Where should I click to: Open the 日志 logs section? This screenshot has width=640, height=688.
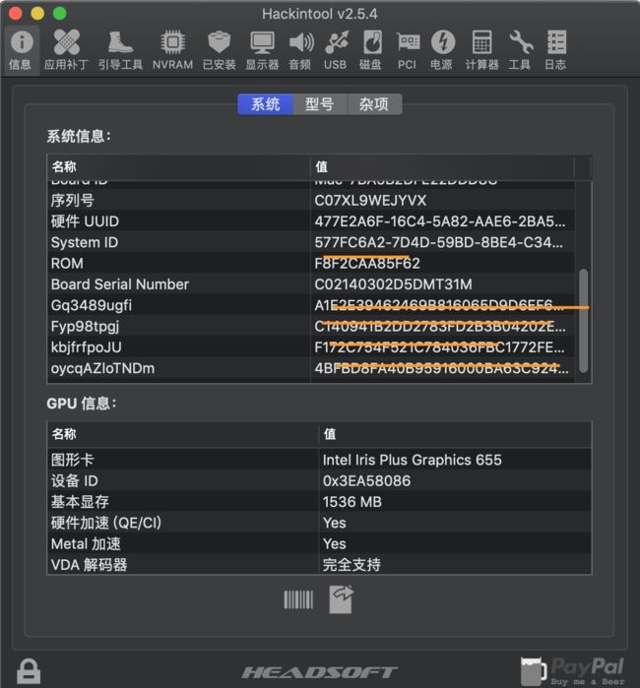555,49
